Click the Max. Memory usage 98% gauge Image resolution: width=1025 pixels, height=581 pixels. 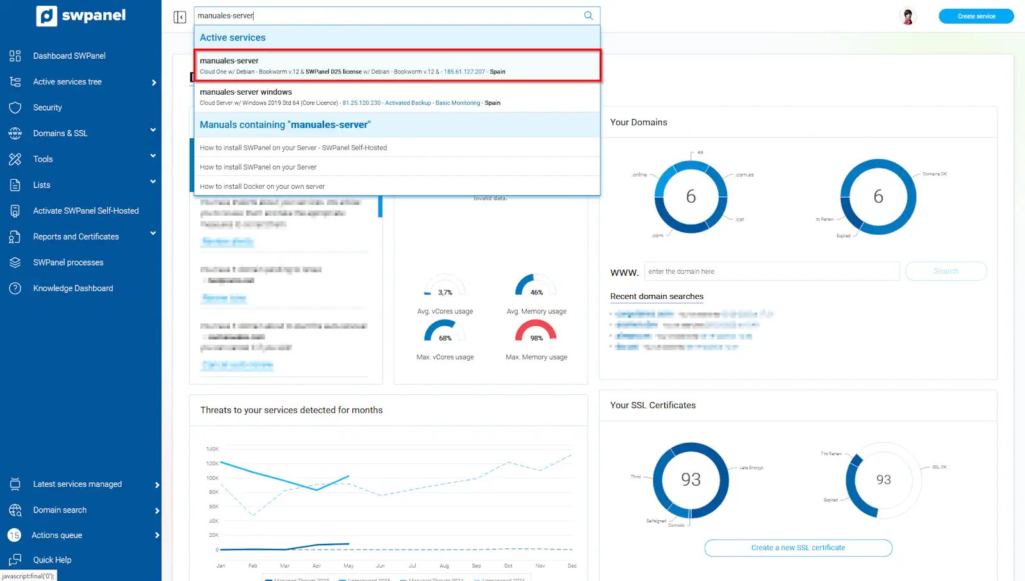[536, 331]
